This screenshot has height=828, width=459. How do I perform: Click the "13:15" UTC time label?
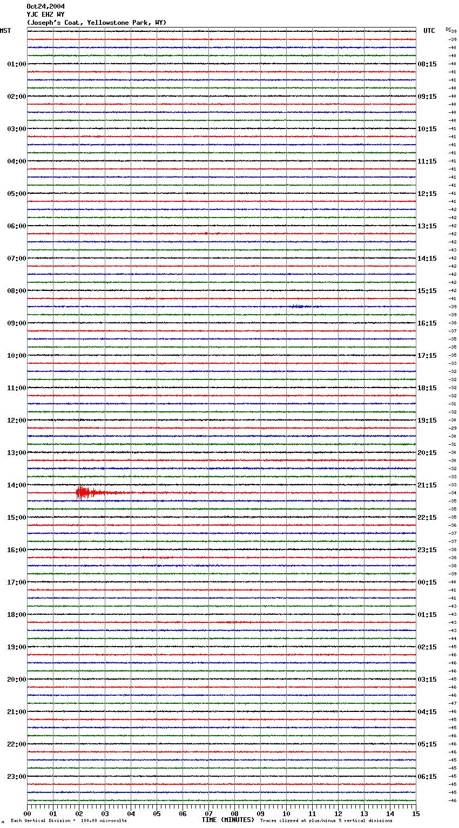click(427, 226)
